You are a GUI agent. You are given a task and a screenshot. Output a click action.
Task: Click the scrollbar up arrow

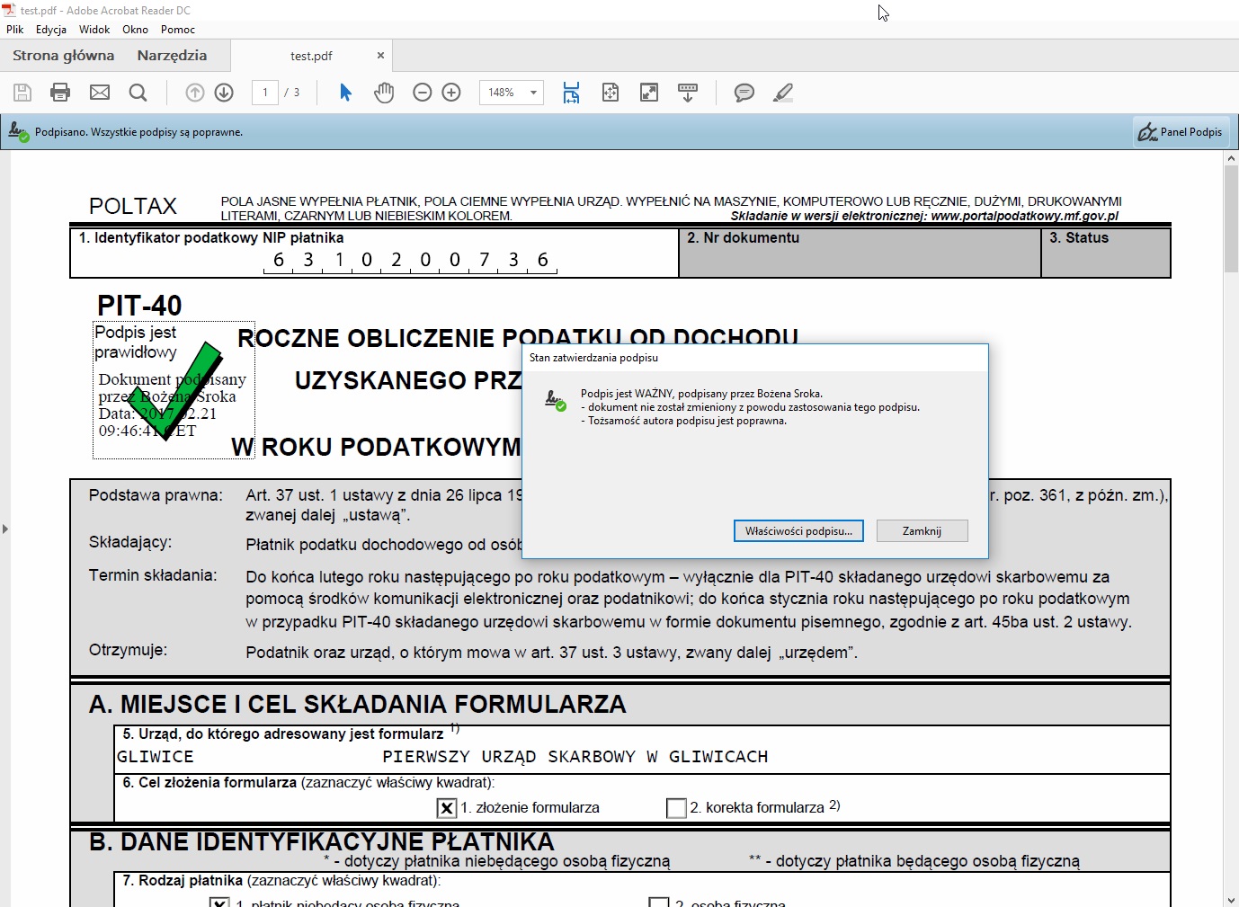coord(1231,158)
